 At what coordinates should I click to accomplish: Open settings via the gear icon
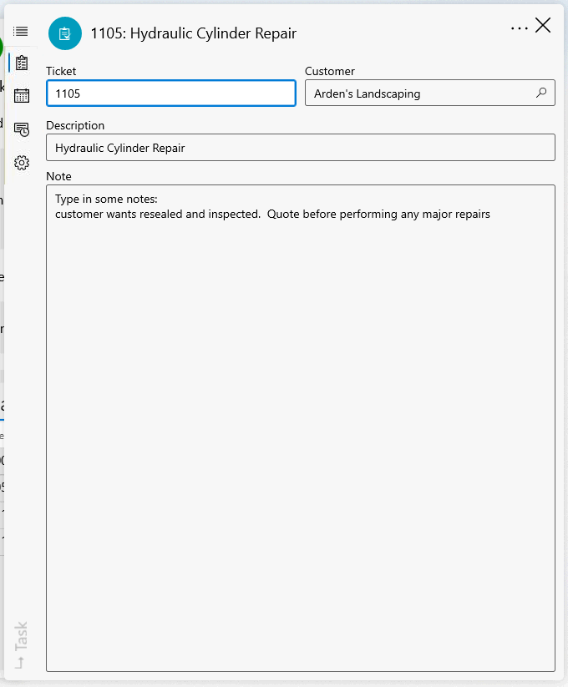coord(22,163)
